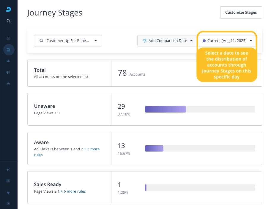Open the sparkle AI icon in the sidebar

pos(8,170)
